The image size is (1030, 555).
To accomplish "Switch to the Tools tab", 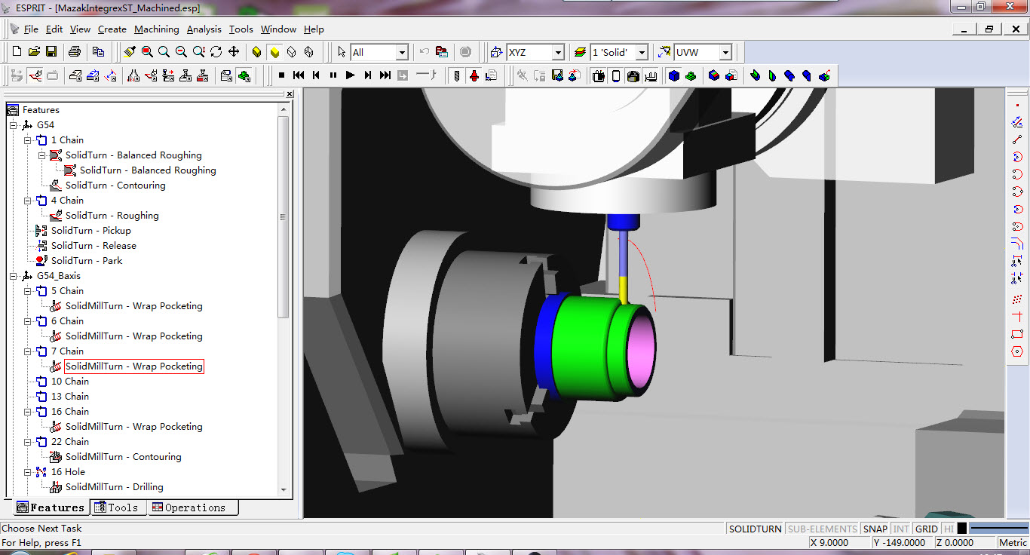I will (118, 507).
